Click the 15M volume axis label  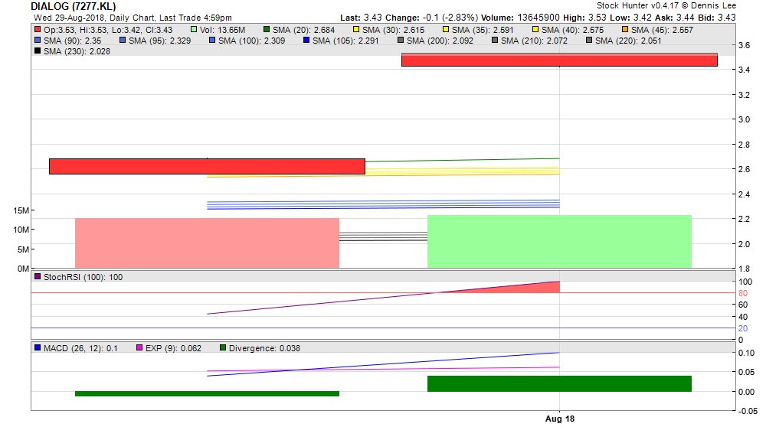tap(21, 210)
